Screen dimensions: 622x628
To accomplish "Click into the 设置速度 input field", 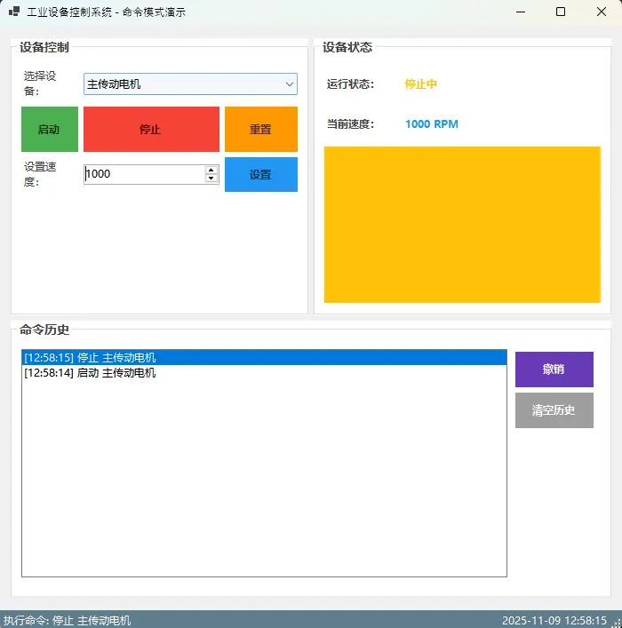I will point(144,174).
